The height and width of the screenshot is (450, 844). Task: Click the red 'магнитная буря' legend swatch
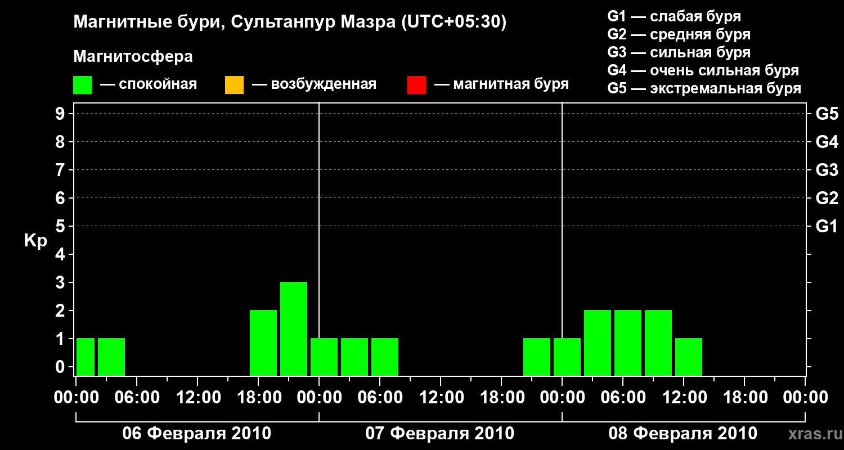[416, 85]
